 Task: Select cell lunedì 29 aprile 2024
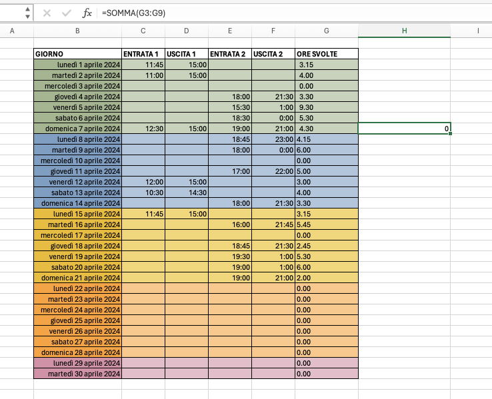click(77, 363)
